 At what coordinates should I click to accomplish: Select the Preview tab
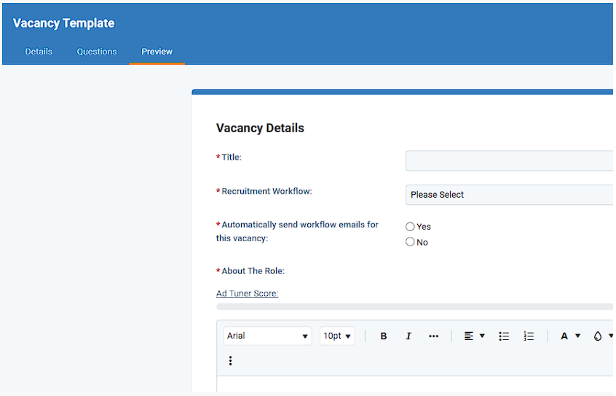point(157,52)
